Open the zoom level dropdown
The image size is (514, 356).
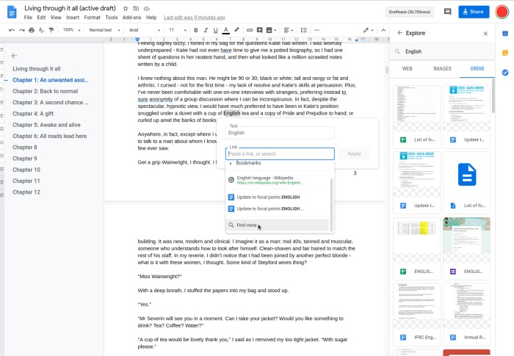point(71,30)
